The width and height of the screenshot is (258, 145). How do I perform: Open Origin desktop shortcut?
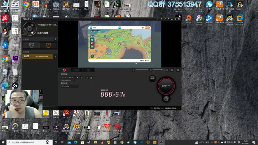189,19
